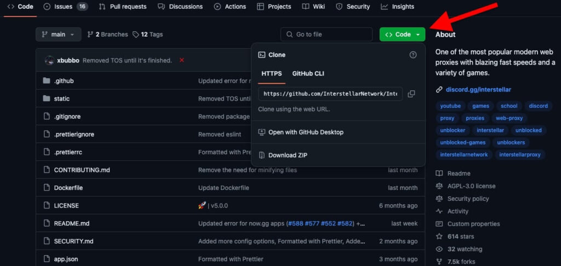The image size is (561, 266).
Task: Click the school topic tag
Action: point(509,106)
